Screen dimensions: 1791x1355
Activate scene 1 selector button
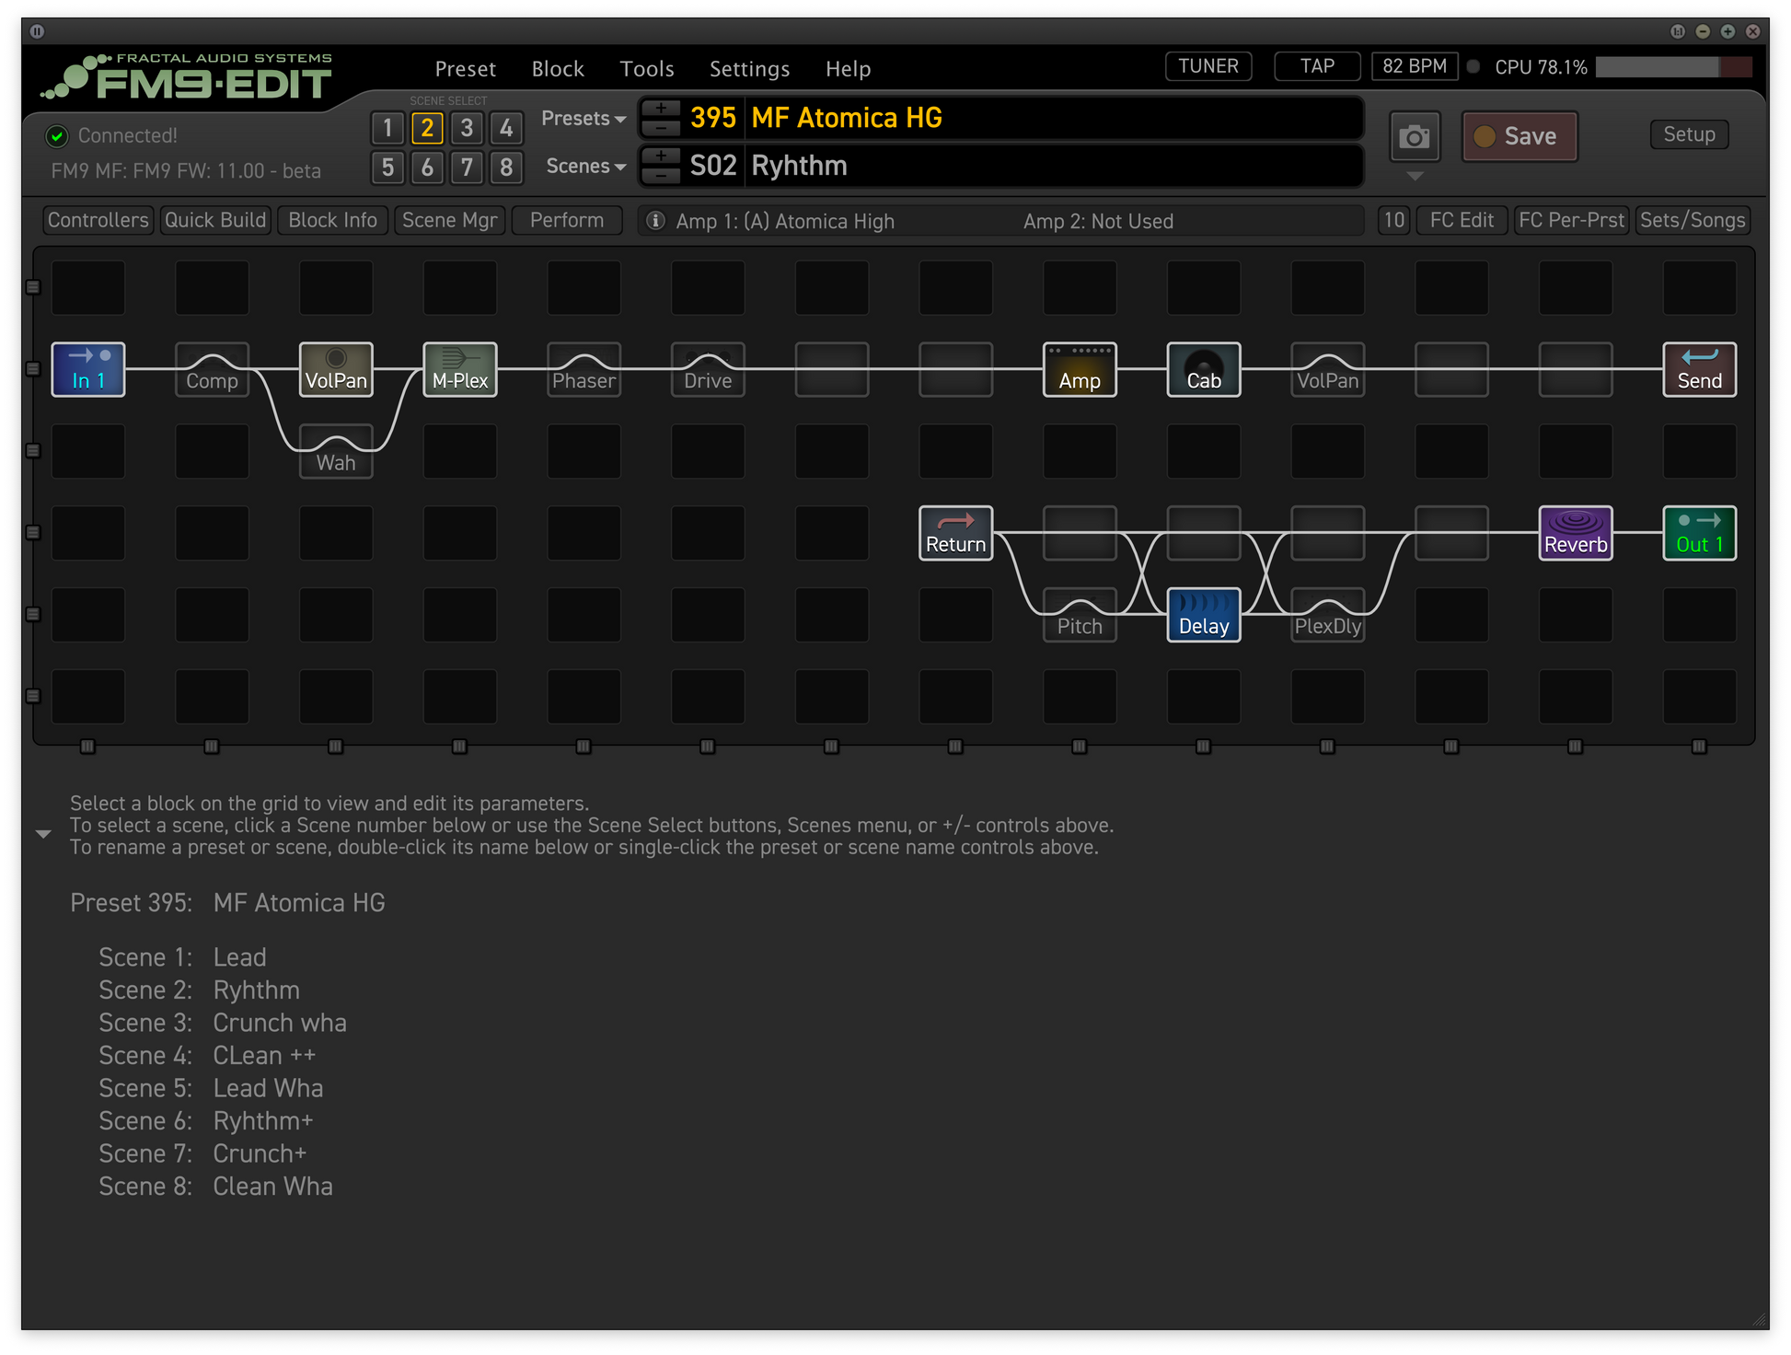[387, 128]
